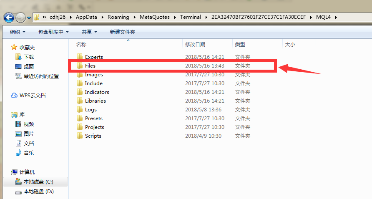Sort by 类型 column header

pyautogui.click(x=240, y=44)
